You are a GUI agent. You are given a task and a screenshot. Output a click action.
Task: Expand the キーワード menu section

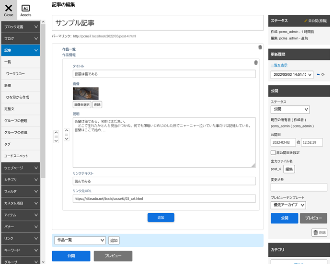[21, 250]
